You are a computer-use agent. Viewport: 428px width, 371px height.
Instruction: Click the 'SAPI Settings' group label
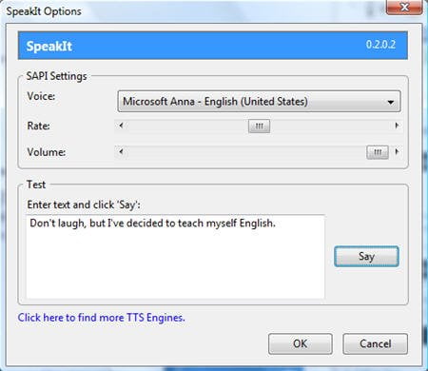pyautogui.click(x=56, y=76)
